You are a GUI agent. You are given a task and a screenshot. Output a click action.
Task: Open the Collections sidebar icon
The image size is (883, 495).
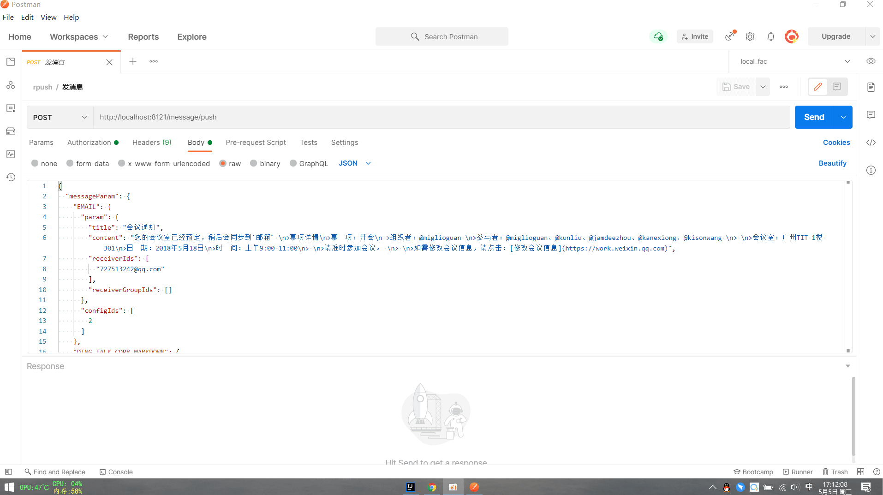click(x=11, y=62)
